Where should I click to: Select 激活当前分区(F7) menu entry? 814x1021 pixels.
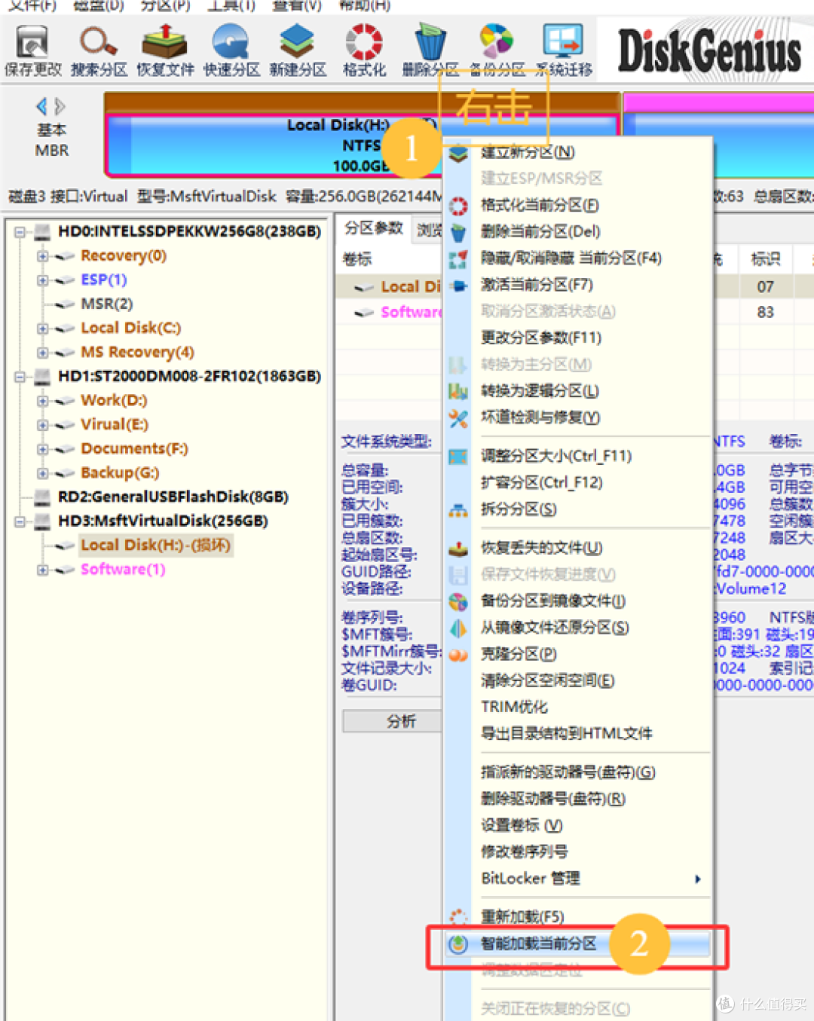point(578,285)
